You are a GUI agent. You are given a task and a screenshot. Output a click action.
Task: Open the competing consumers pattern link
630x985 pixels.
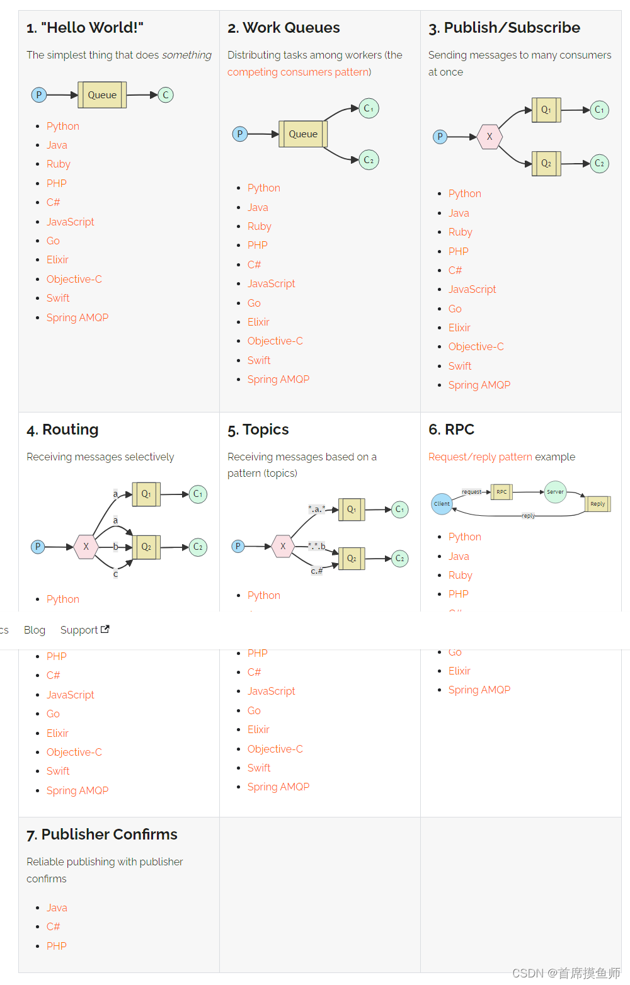(x=299, y=72)
